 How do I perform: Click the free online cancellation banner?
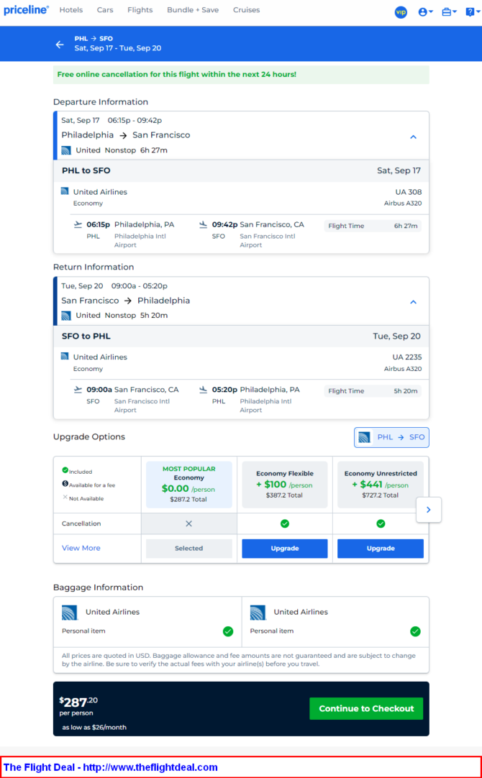coord(241,75)
